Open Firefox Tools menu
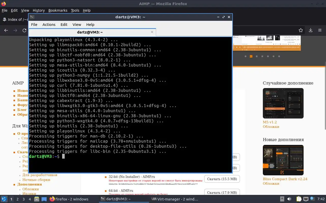 [x=75, y=10]
